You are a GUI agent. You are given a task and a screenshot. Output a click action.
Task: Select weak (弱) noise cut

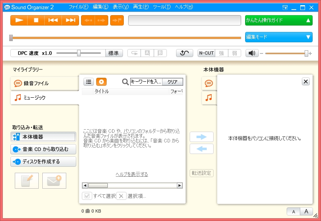point(234,53)
